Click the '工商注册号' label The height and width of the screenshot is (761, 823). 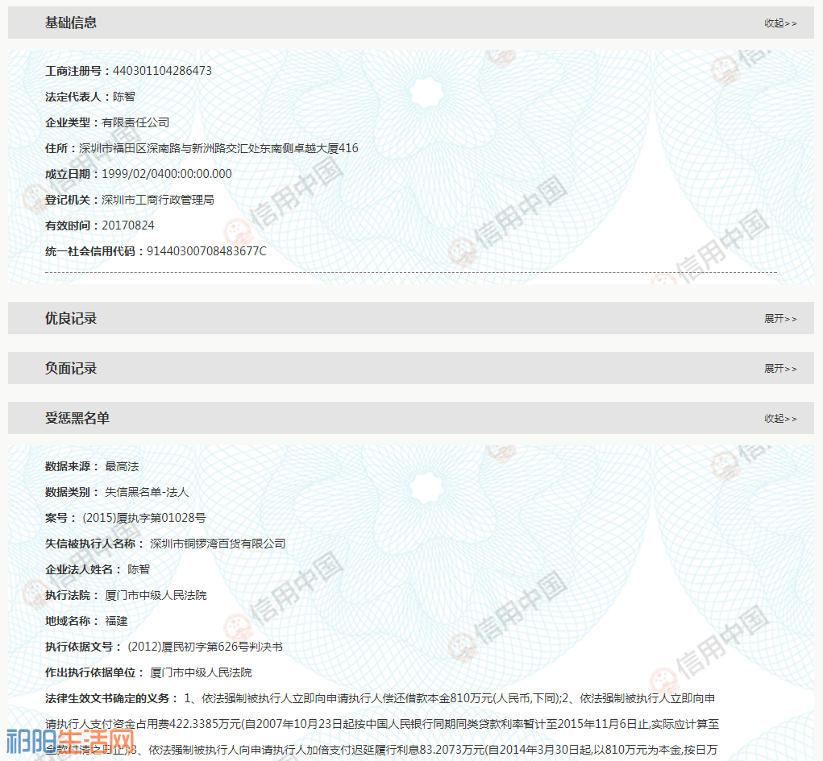[73, 71]
